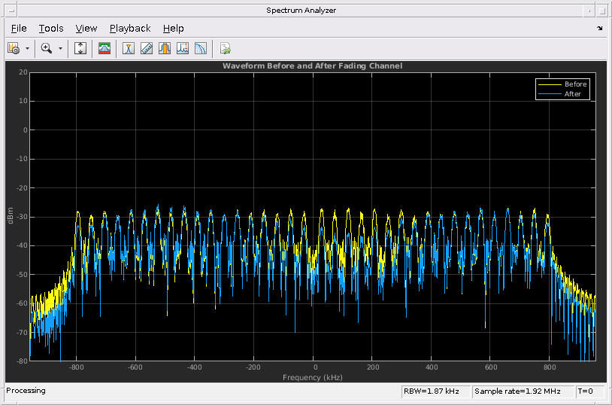Select the Zoom In magnifier tool

click(x=47, y=48)
